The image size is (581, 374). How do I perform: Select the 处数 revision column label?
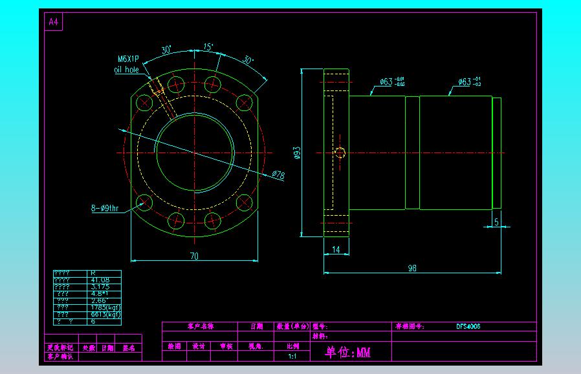[89, 348]
